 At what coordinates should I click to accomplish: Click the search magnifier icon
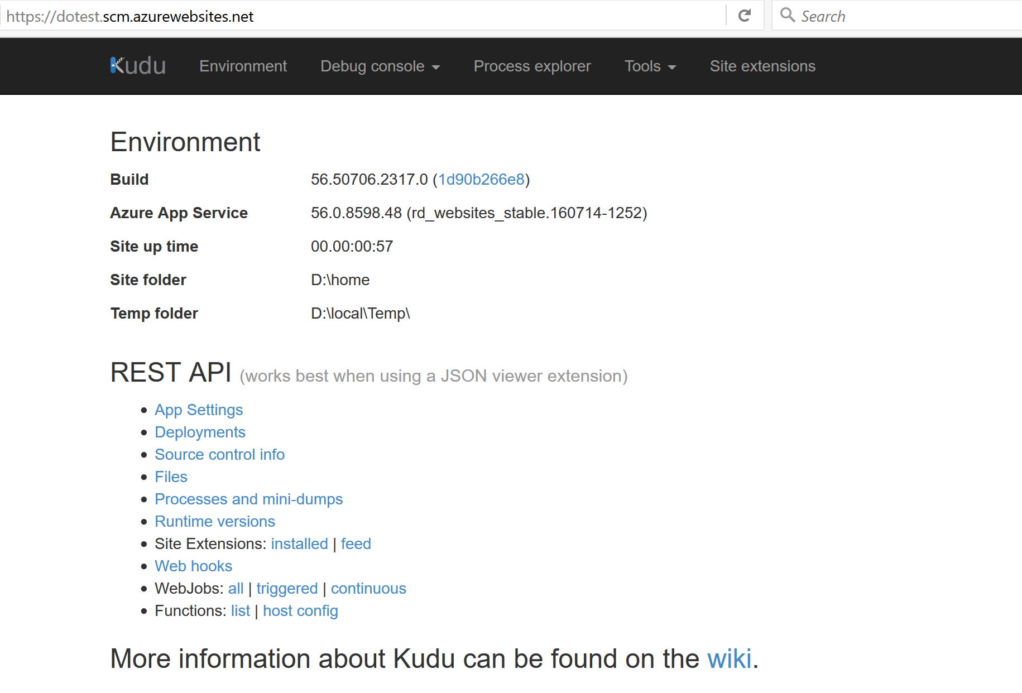click(x=787, y=15)
